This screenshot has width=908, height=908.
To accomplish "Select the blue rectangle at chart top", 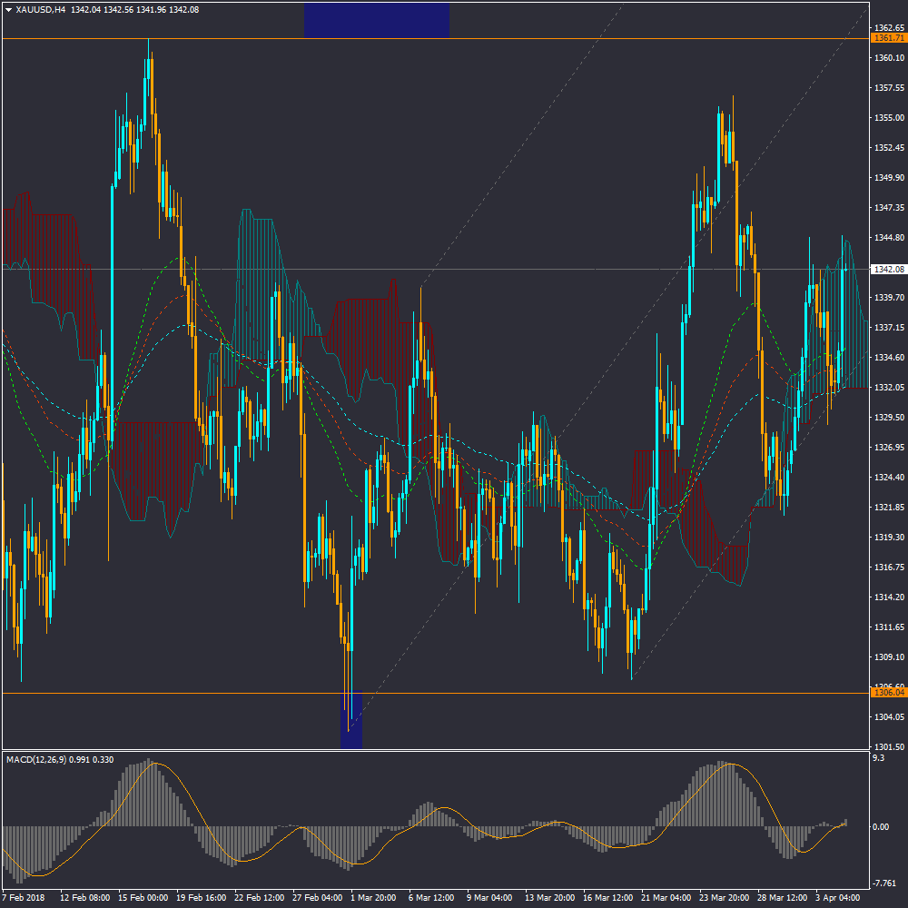I will (x=376, y=20).
